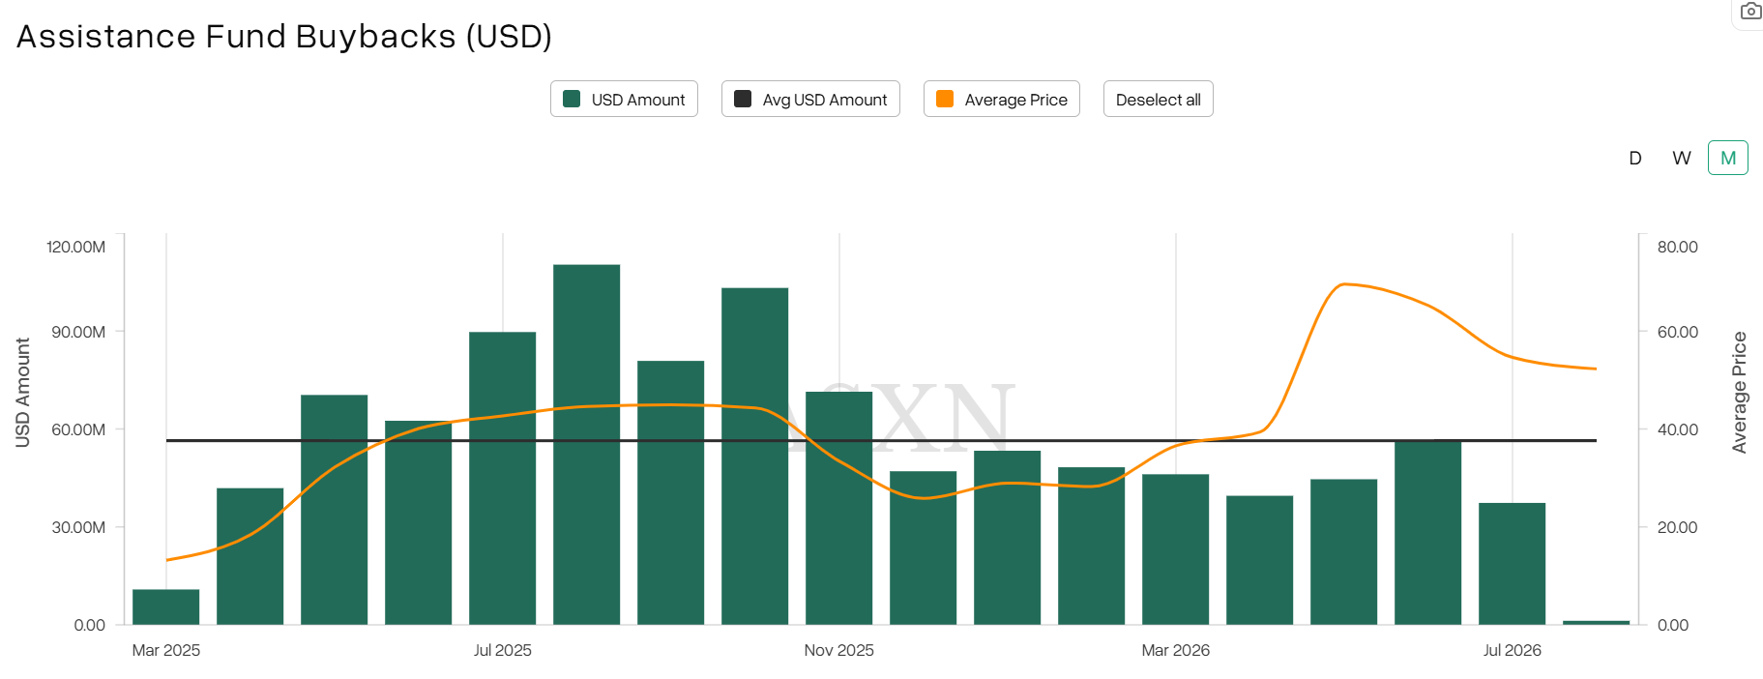The height and width of the screenshot is (679, 1763).
Task: Click the green USD Amount legend swatch
Action: click(x=572, y=99)
